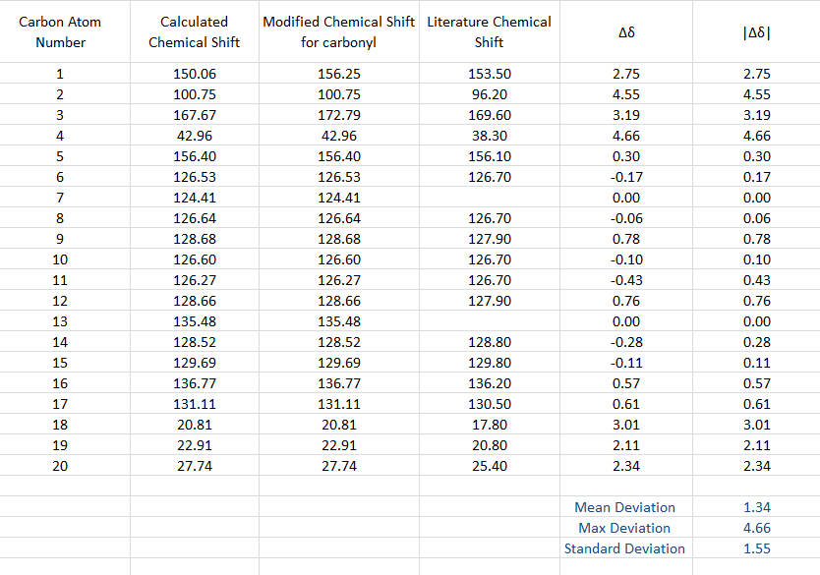Click the cell with value 172.79
Screen dimensions: 820x575
pyautogui.click(x=338, y=115)
